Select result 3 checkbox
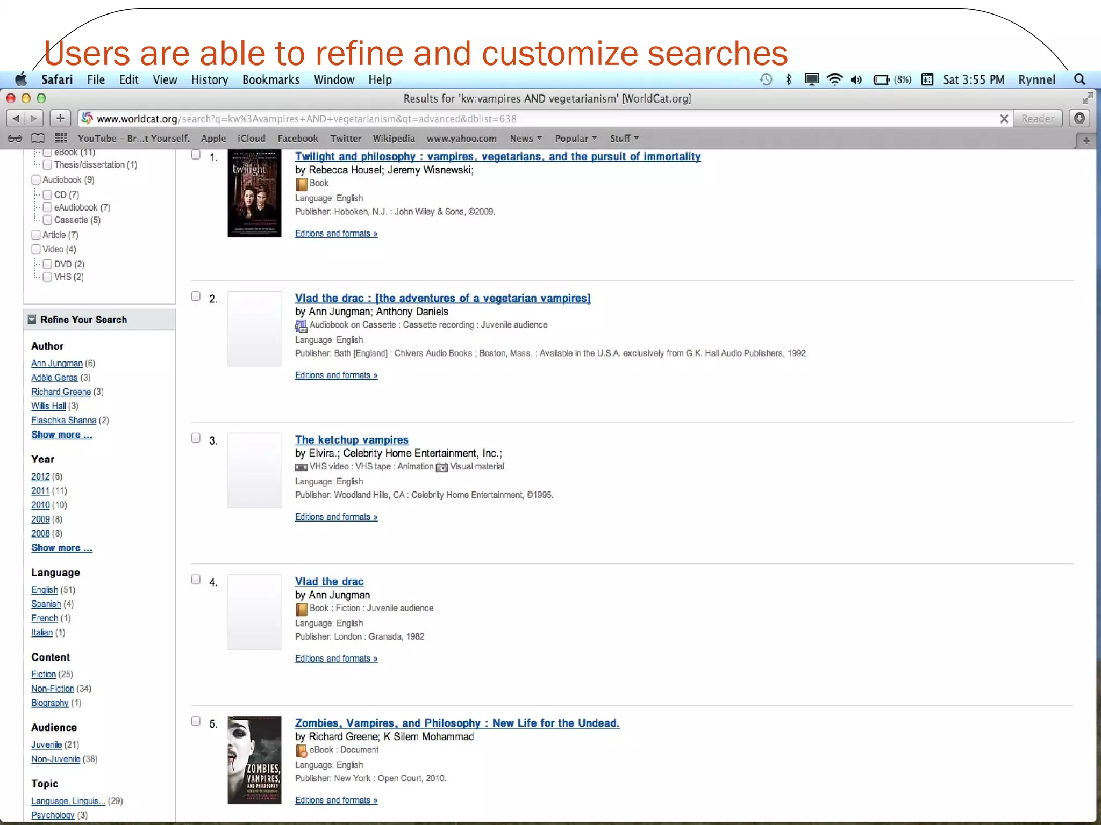This screenshot has height=825, width=1101. [x=196, y=438]
